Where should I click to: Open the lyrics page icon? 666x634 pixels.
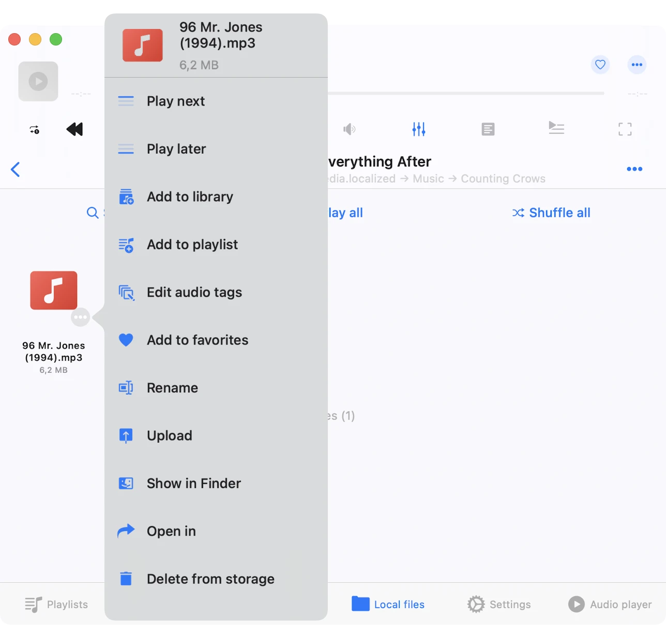(488, 129)
